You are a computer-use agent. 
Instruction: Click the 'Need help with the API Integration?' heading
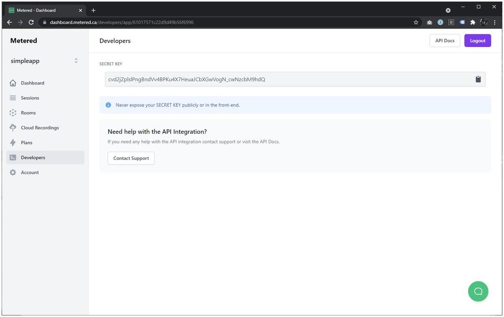coord(157,132)
